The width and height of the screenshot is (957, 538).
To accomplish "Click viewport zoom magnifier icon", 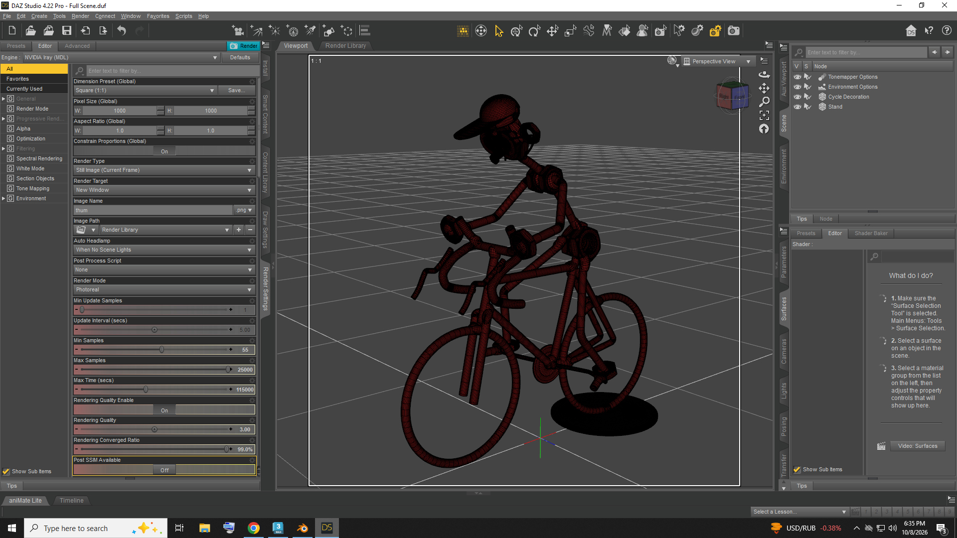I will [x=764, y=102].
